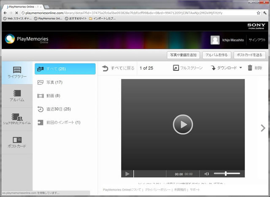Expand the ダウンロード dropdown arrow
This screenshot has width=270, height=197.
coord(240,68)
